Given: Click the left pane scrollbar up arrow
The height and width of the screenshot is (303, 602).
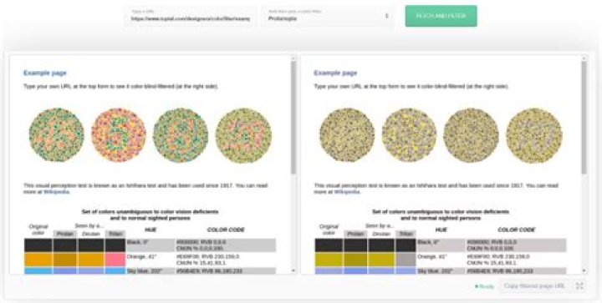Looking at the screenshot, I should pos(293,58).
